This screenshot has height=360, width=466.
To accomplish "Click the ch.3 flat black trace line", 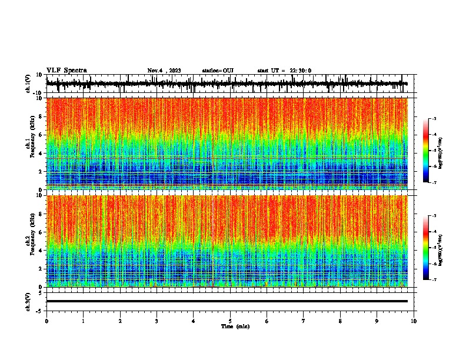I will coord(227,301).
